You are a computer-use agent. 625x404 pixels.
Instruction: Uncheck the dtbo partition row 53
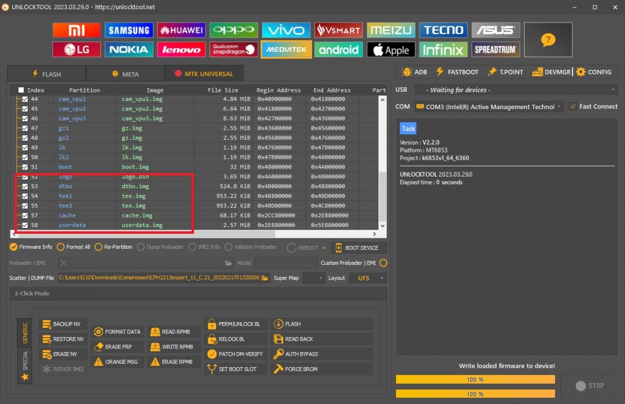(25, 186)
